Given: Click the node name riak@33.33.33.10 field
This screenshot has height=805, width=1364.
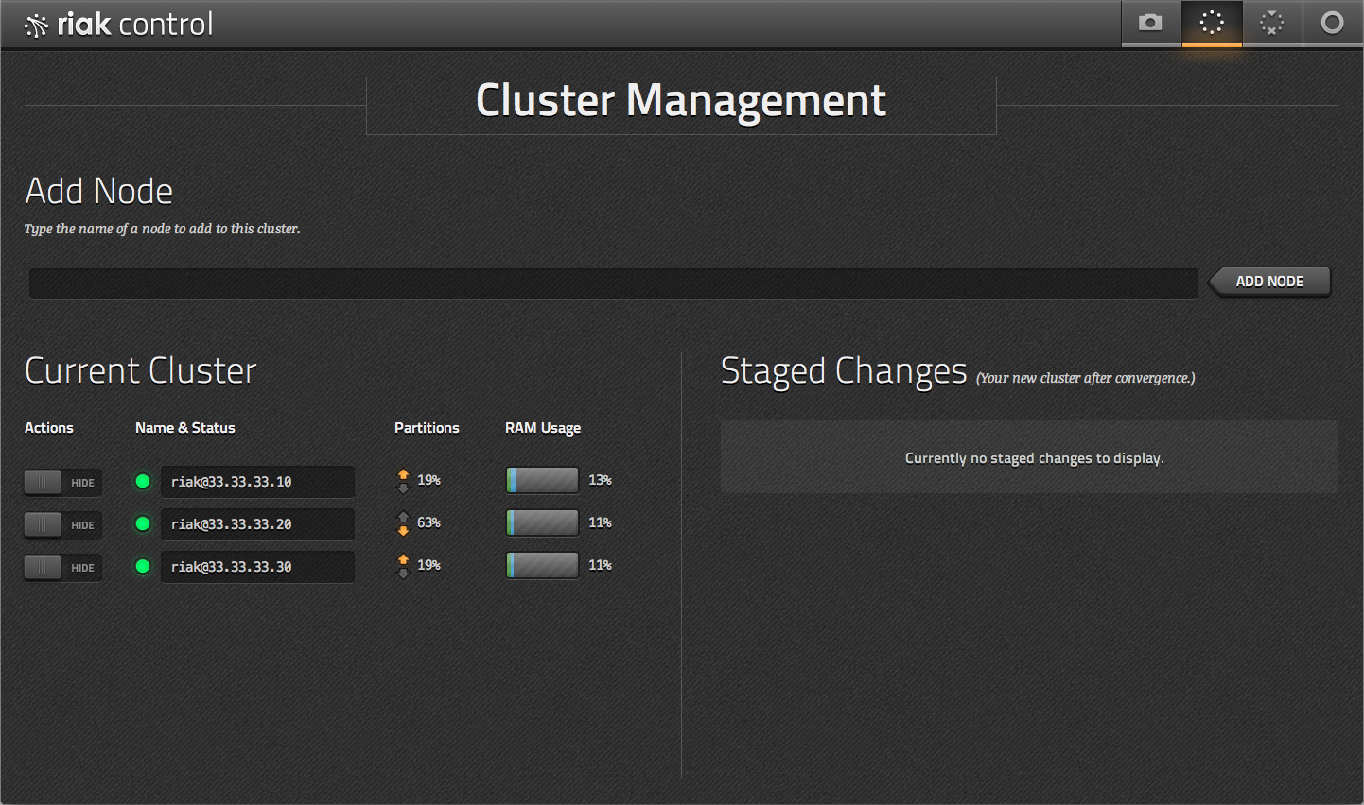Looking at the screenshot, I should point(257,482).
